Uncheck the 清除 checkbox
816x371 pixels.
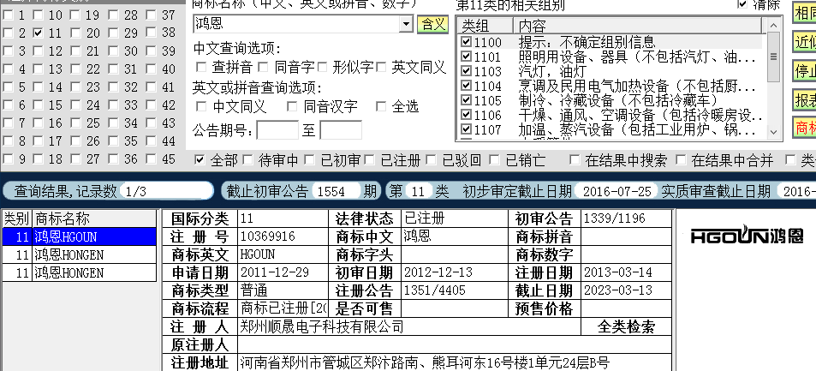[742, 4]
